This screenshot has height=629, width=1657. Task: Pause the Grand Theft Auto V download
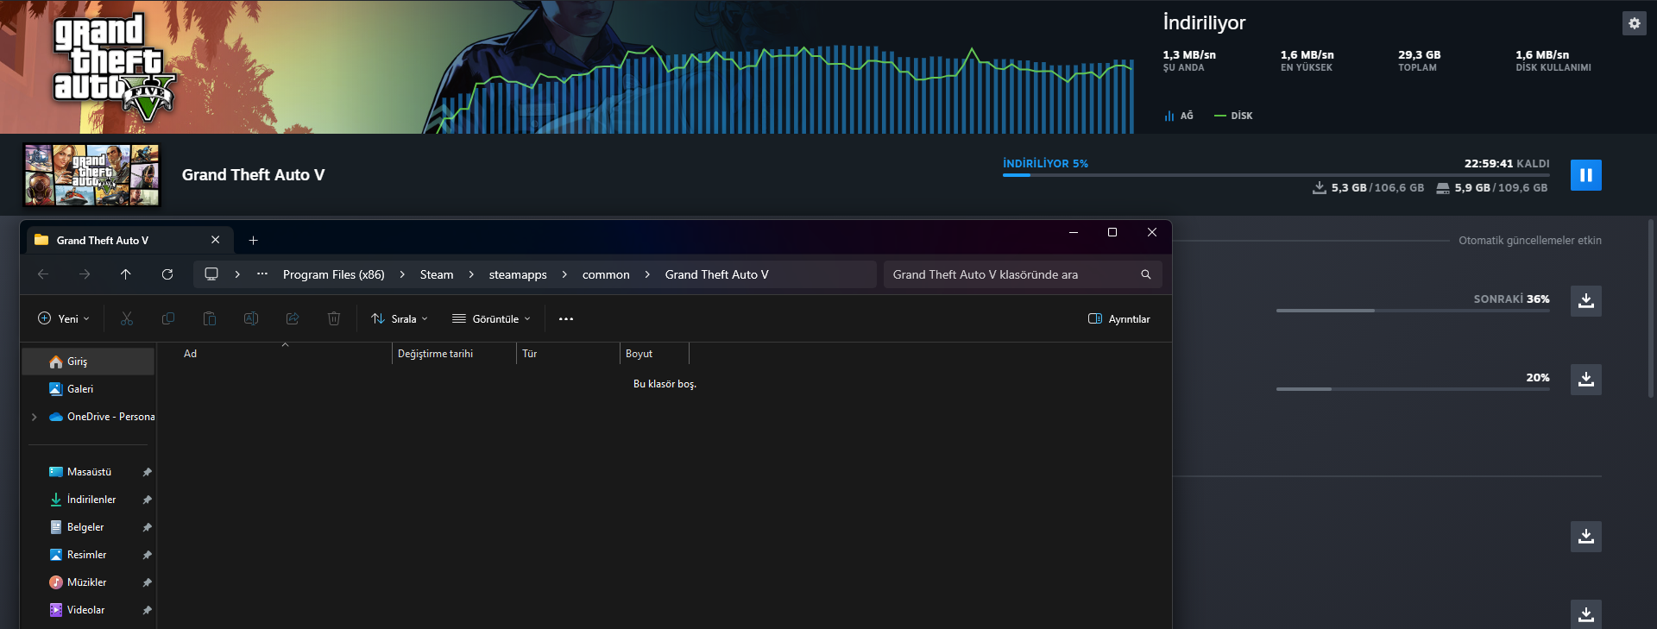click(1585, 175)
